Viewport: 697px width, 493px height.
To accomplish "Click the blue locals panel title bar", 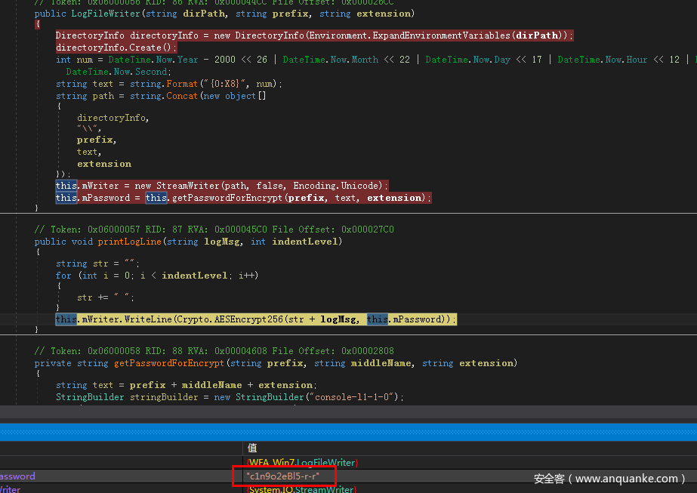I will click(348, 431).
